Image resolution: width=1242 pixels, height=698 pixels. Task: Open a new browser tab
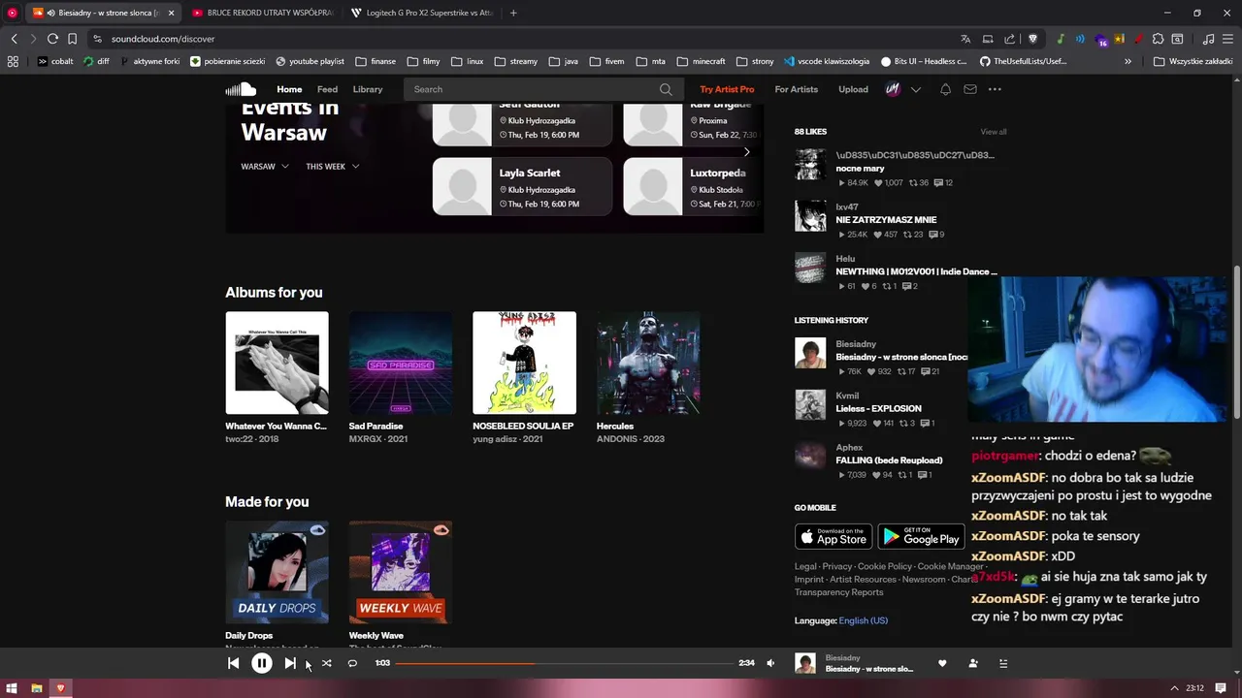513,13
